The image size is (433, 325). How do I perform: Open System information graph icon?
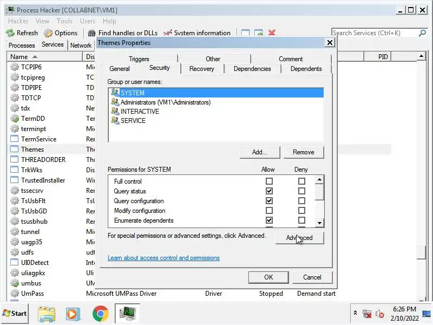tap(168, 33)
